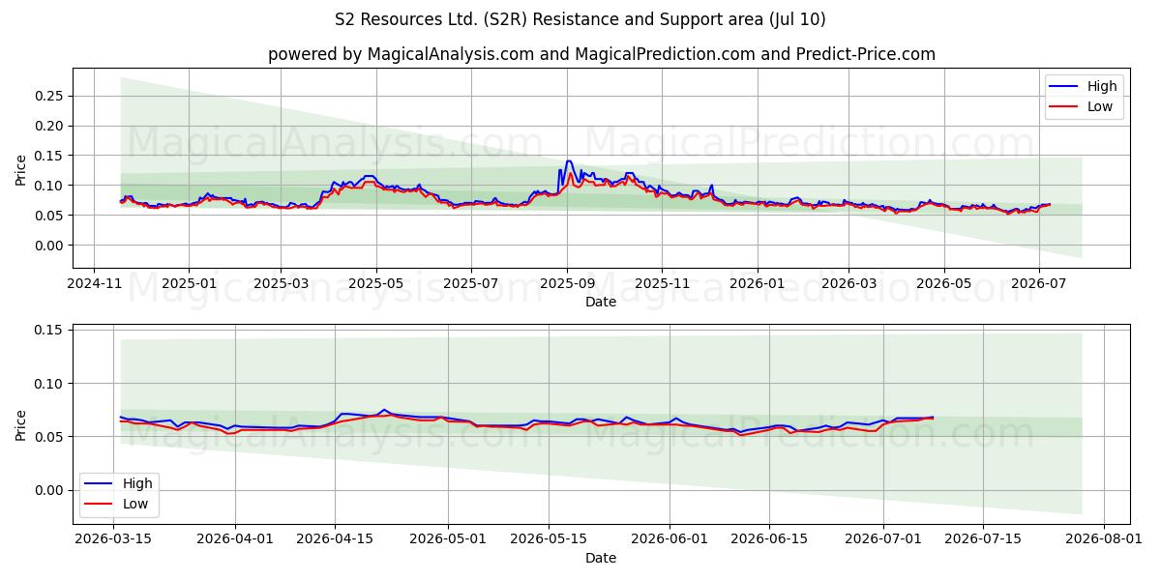Click the '2026-04-15' date label on the bottom chart
The image size is (1161, 580).
335,540
